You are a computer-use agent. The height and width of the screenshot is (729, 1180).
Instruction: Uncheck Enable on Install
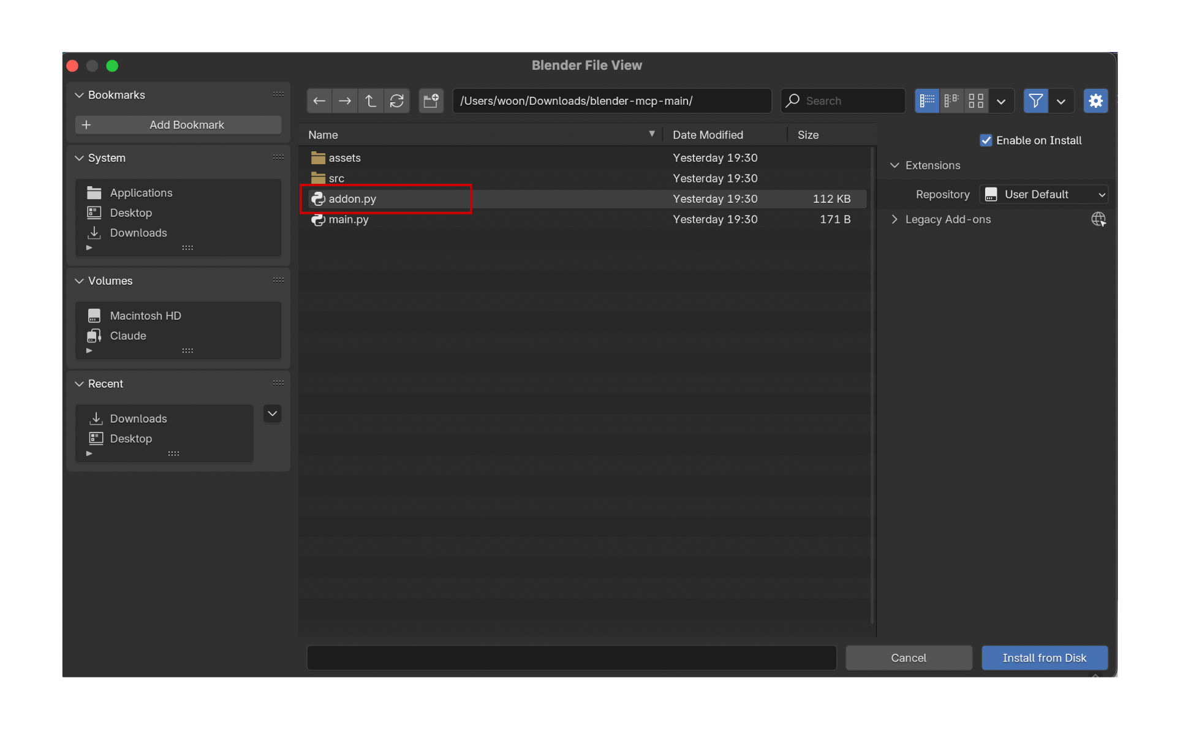[986, 140]
